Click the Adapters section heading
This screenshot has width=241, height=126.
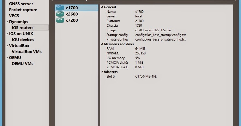[110, 72]
